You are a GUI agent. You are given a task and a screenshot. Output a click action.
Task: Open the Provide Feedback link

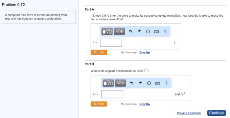(x=189, y=113)
